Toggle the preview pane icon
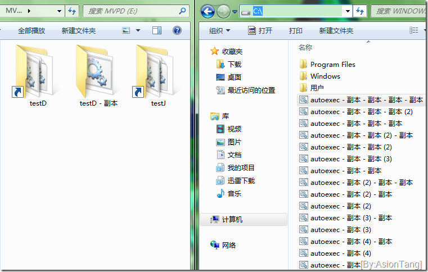 click(157, 30)
